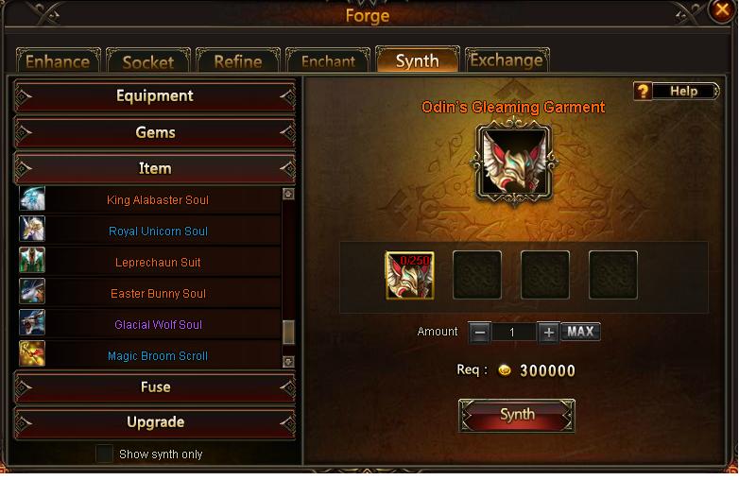Open Help via question mark icon
Screen dimensions: 739x480
pyautogui.click(x=643, y=91)
